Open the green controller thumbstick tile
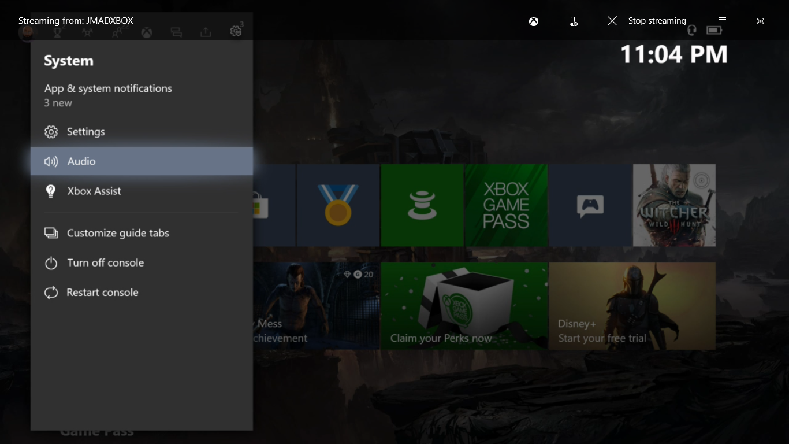Screen dimensions: 789x444 tap(422, 205)
